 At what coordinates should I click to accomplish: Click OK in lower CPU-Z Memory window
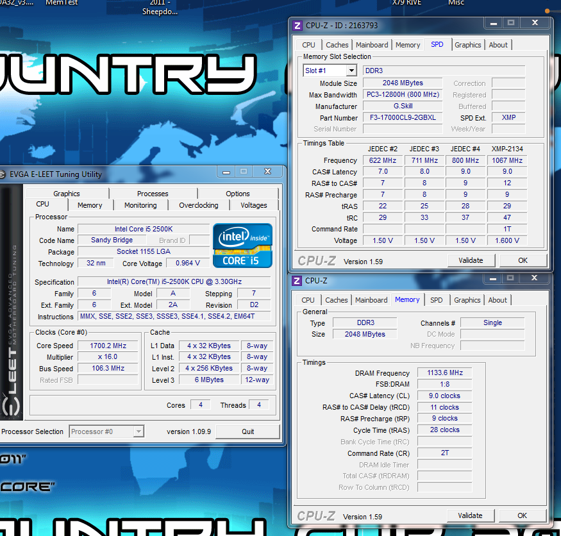522,515
